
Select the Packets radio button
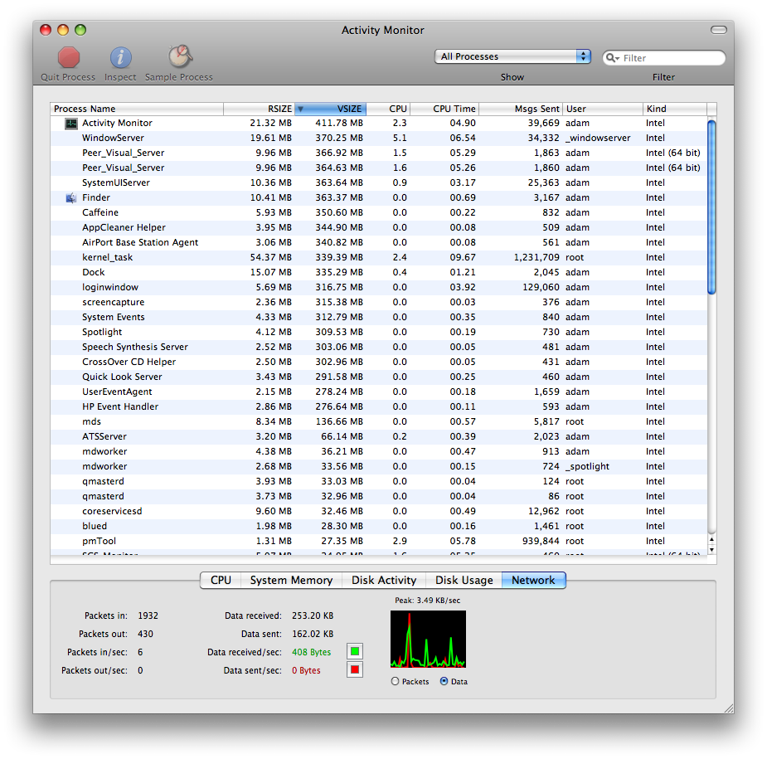pyautogui.click(x=396, y=681)
